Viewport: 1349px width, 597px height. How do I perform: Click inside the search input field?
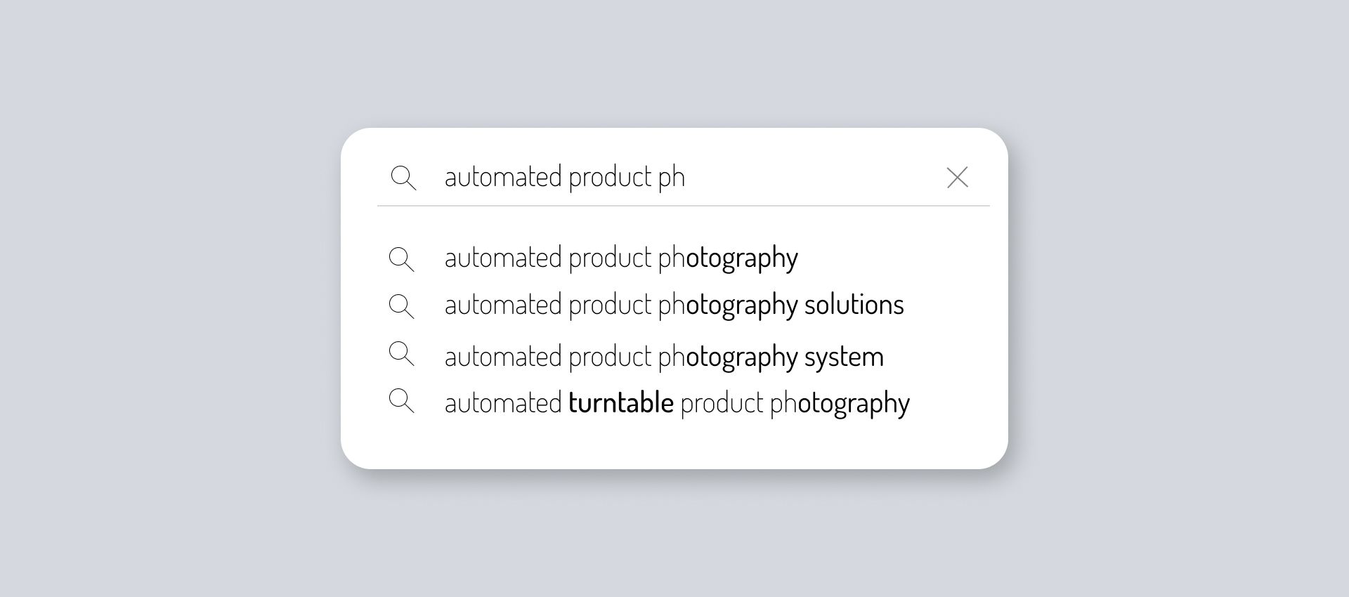tap(632, 177)
